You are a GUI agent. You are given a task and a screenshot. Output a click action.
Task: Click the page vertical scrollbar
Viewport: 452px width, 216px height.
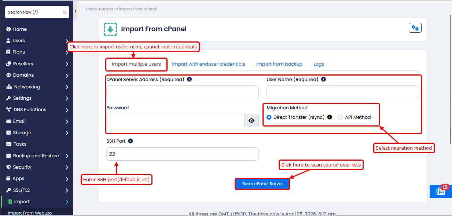[x=451, y=79]
